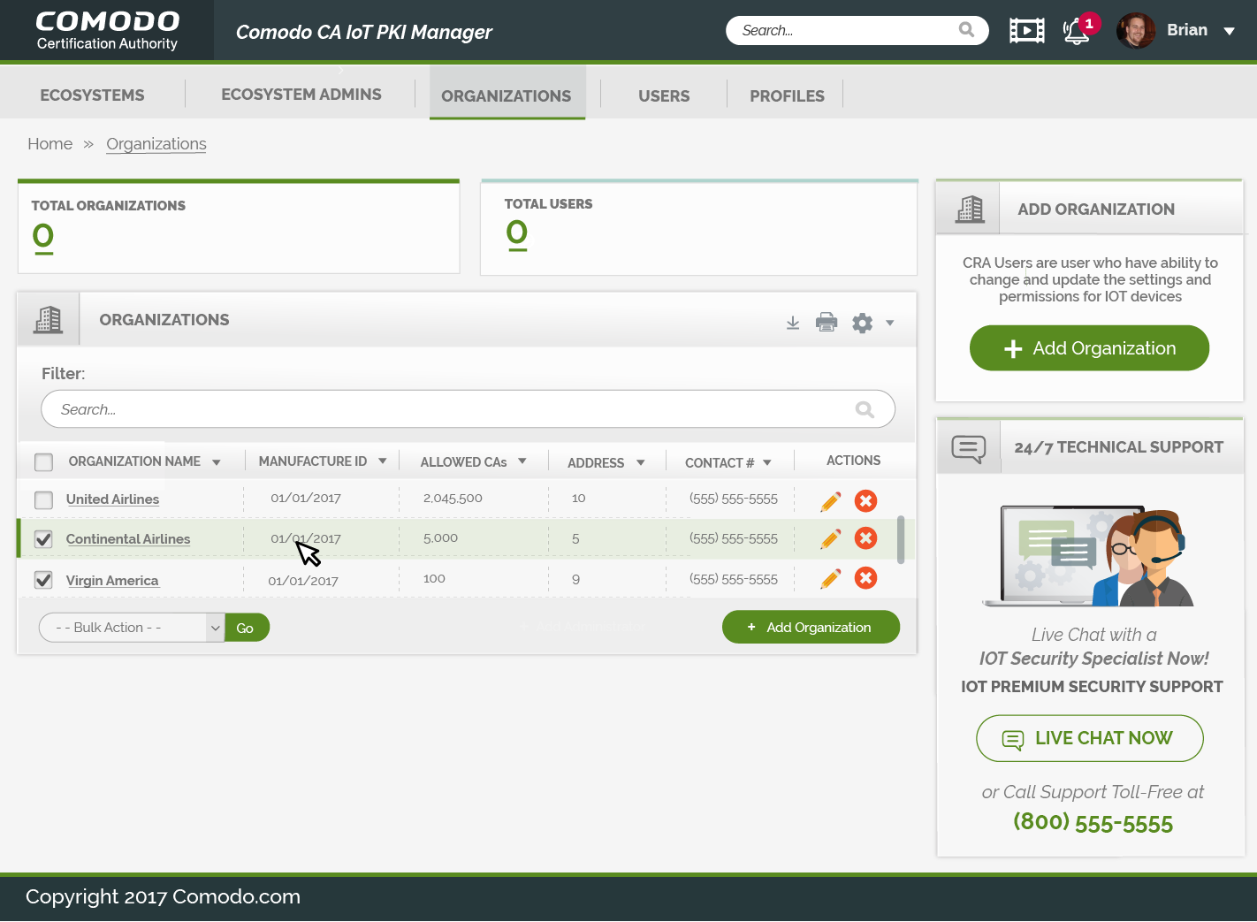This screenshot has width=1257, height=922.
Task: Edit Continental Airlines with pencil icon
Action: click(830, 539)
